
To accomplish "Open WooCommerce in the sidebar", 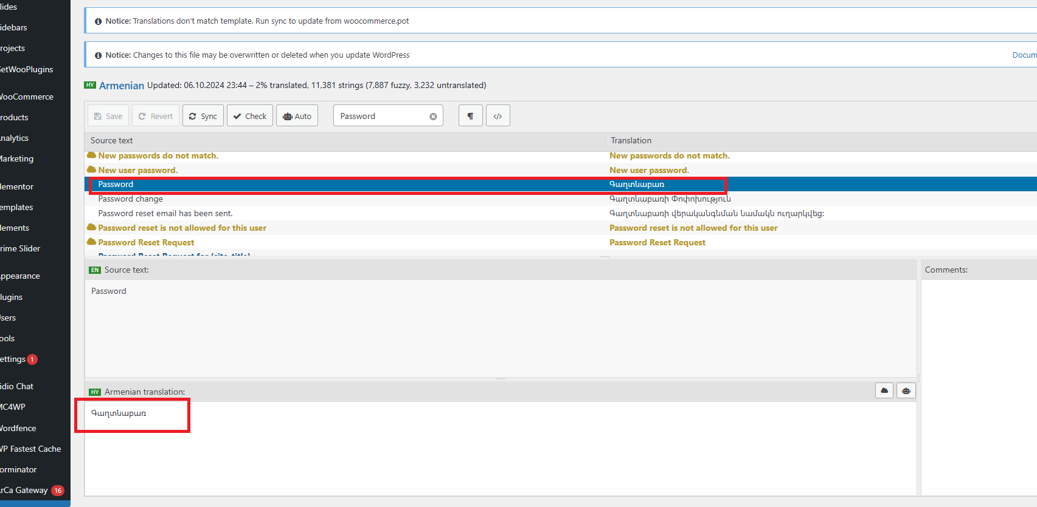I will click(27, 97).
